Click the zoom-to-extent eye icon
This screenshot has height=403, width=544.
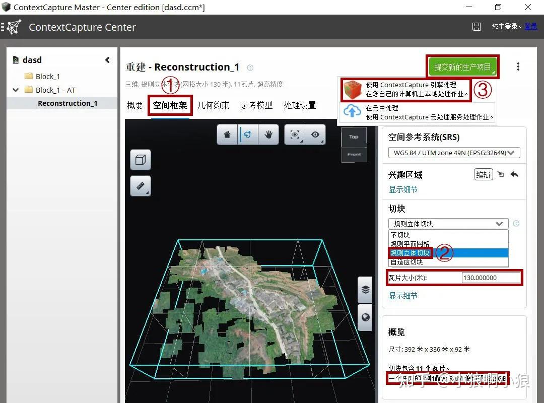coord(295,135)
